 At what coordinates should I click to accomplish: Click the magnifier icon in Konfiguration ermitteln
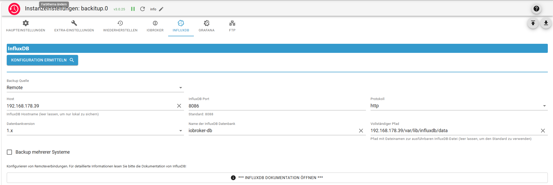pos(72,60)
